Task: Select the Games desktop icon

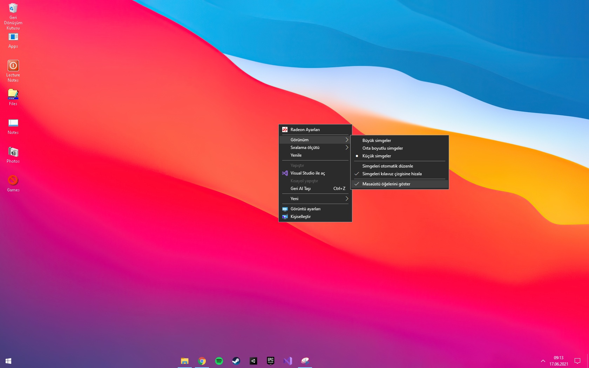Action: [x=13, y=184]
